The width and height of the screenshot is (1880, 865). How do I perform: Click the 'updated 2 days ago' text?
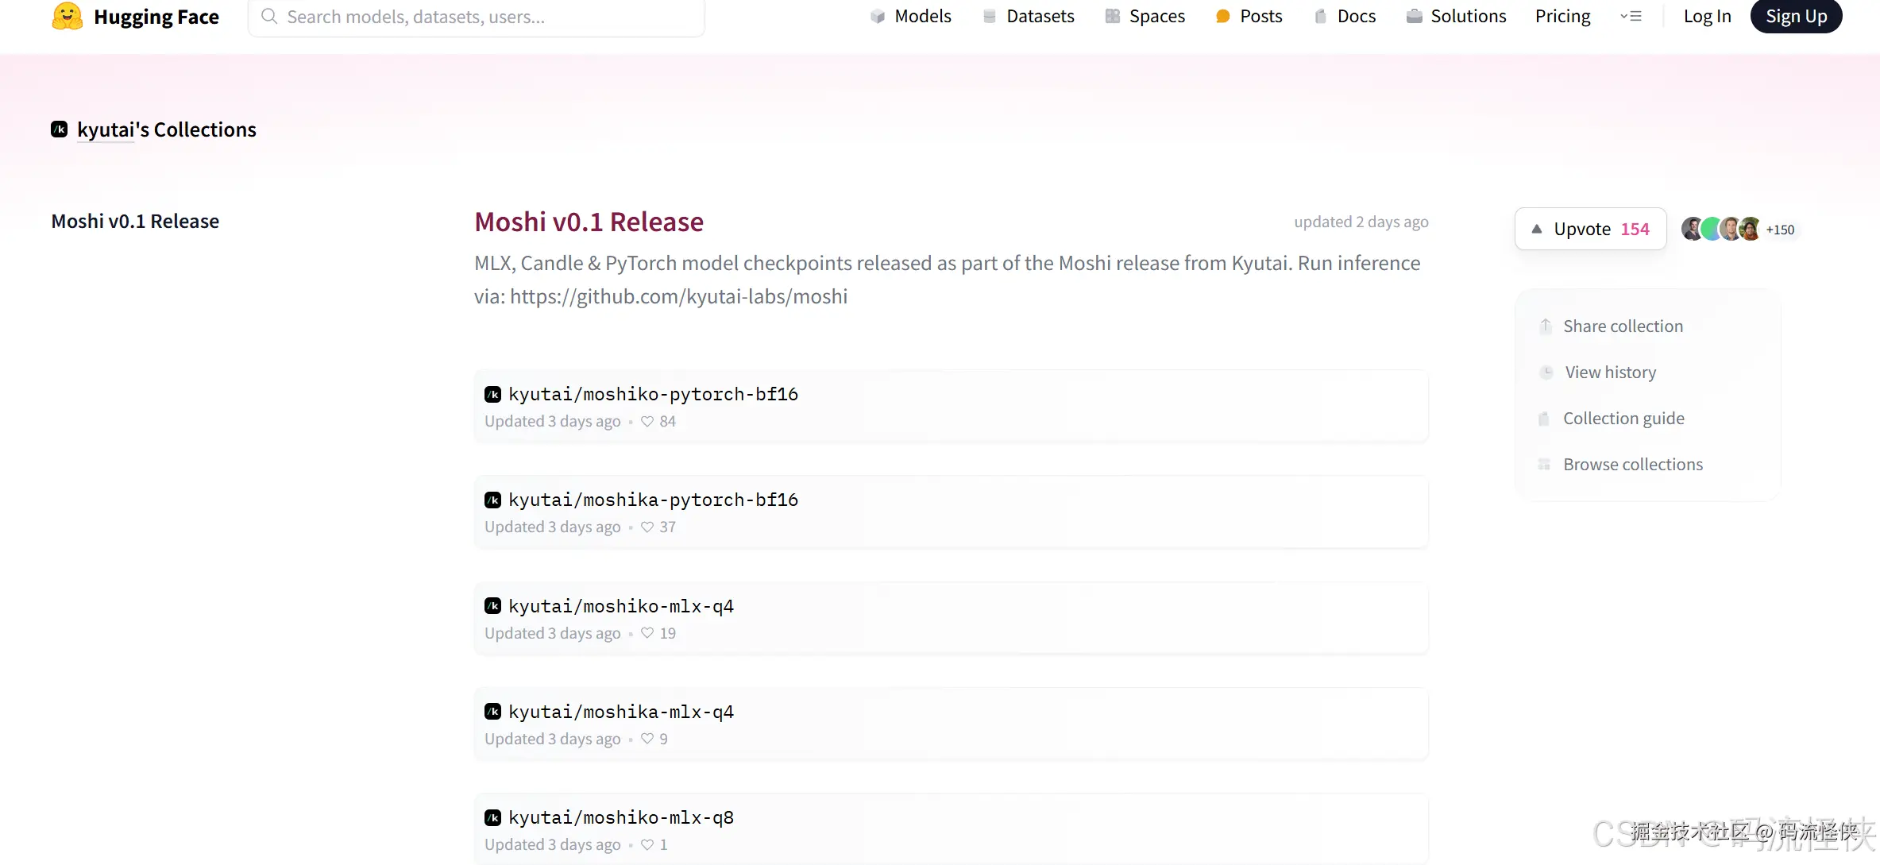click(1361, 222)
